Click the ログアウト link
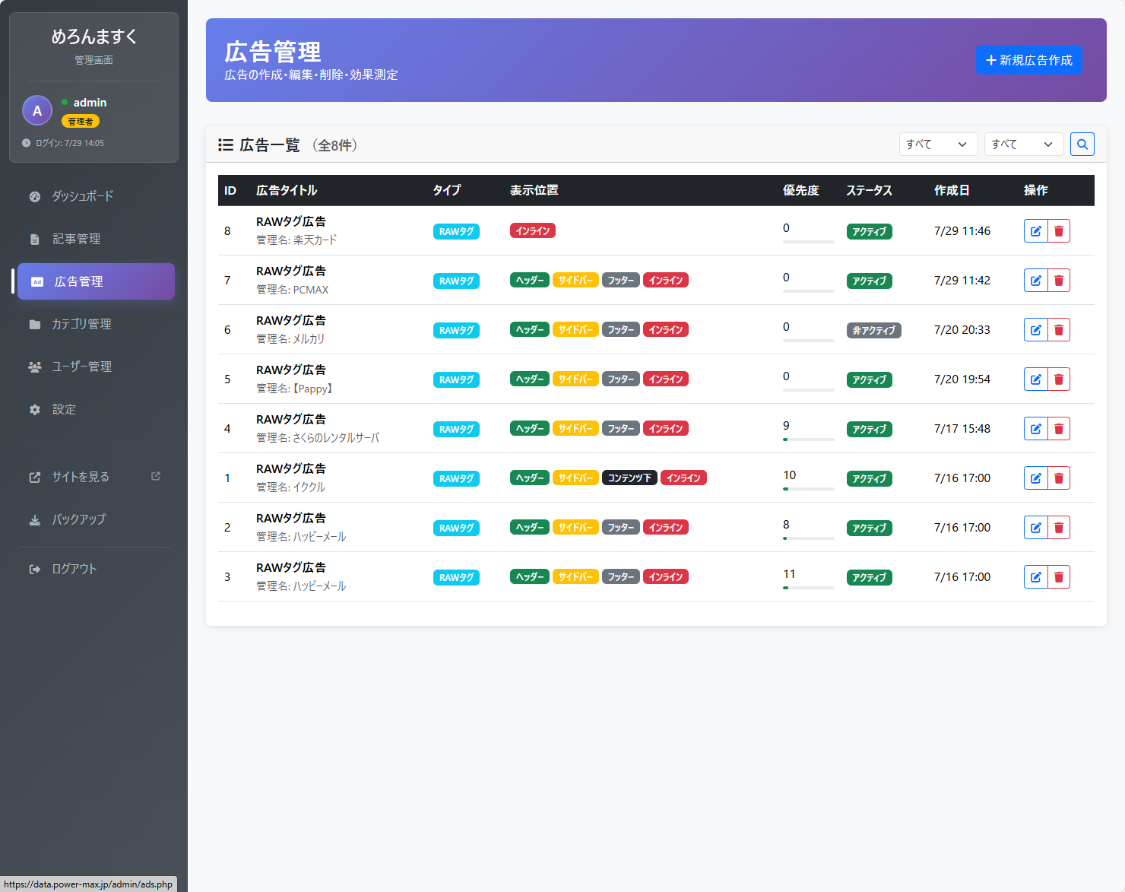The height and width of the screenshot is (892, 1125). (74, 569)
